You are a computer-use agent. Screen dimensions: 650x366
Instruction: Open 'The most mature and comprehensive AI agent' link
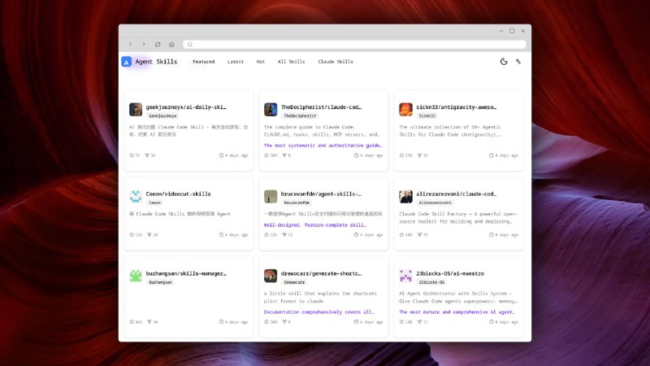click(457, 312)
